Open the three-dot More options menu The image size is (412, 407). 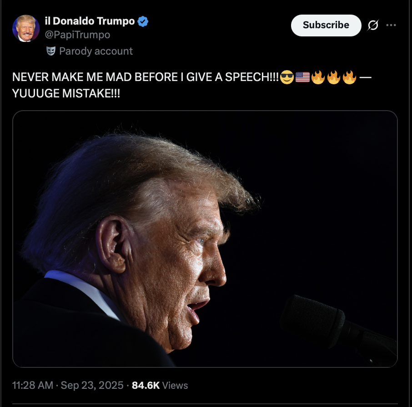click(391, 25)
